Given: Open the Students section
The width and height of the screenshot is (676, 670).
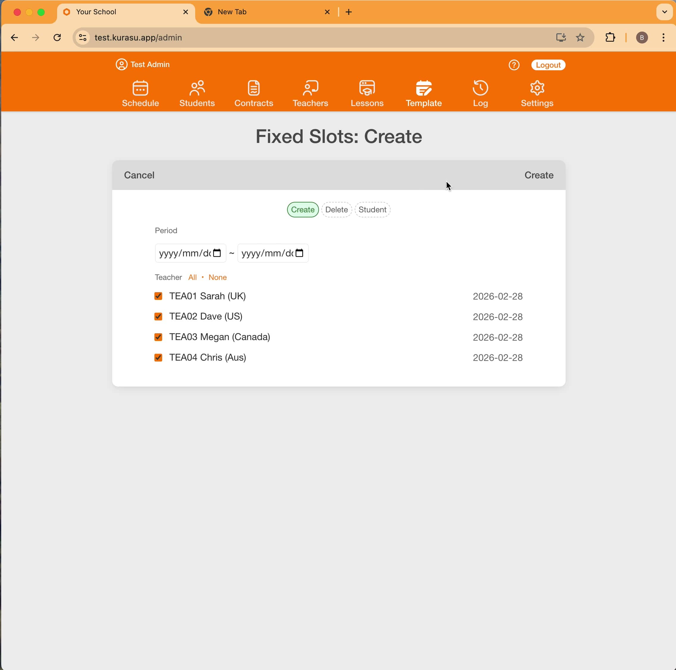Looking at the screenshot, I should [x=197, y=94].
